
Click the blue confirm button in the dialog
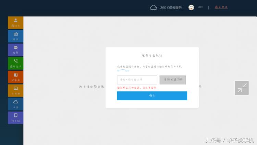[x=152, y=96]
